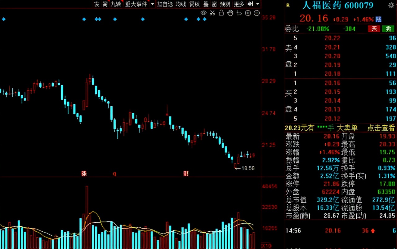The width and height of the screenshot is (397, 249).
Task: Click the 大卖单 label
Action: tap(347, 128)
